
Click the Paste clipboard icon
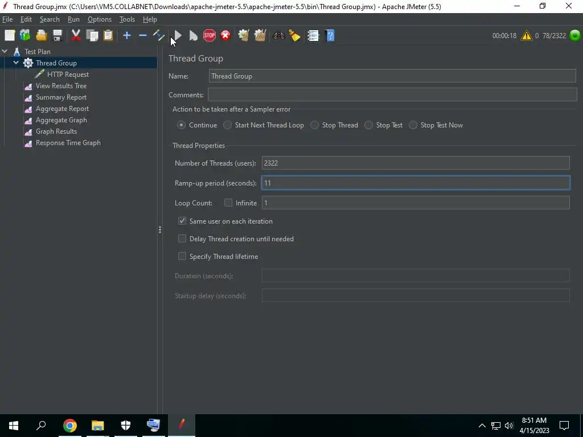tap(108, 35)
